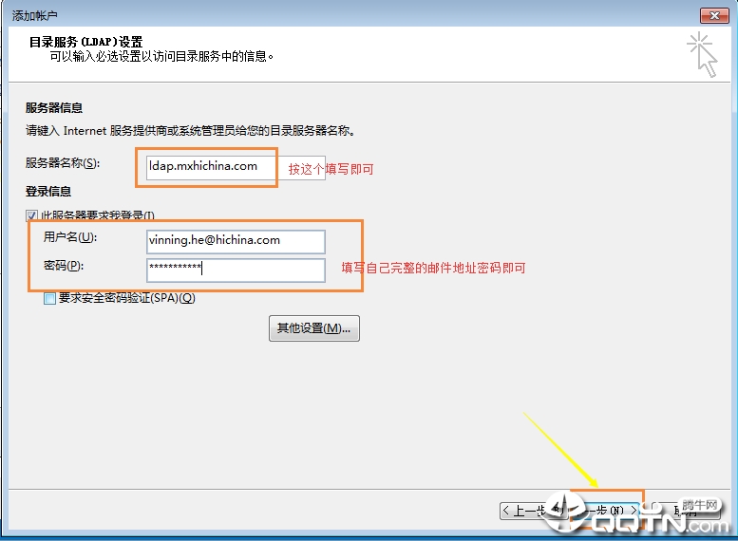
Task: Close the 添加帐户 dialog
Action: [714, 15]
